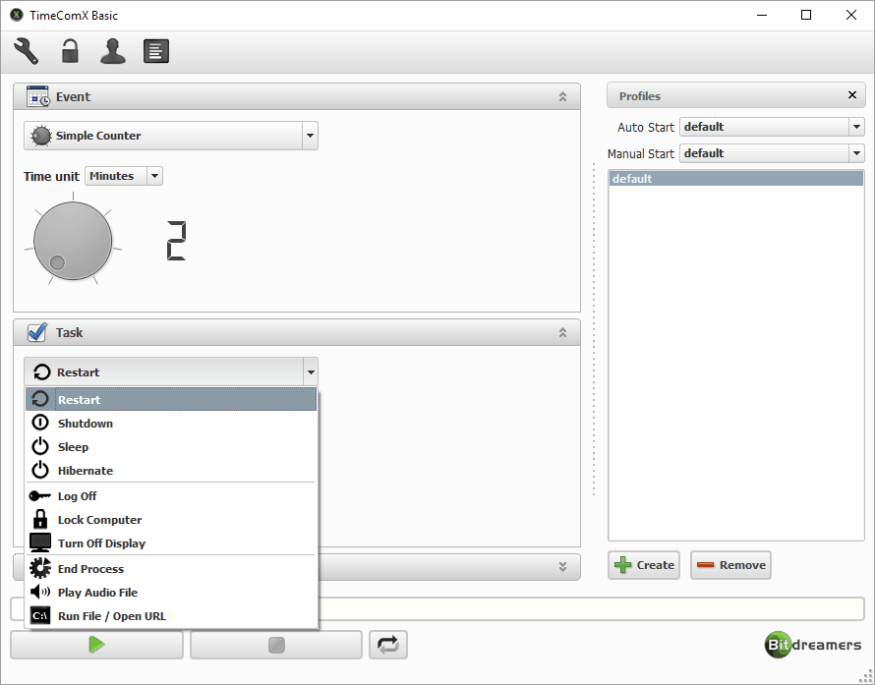The height and width of the screenshot is (685, 875).
Task: Select Log Off task option
Action: coord(171,496)
